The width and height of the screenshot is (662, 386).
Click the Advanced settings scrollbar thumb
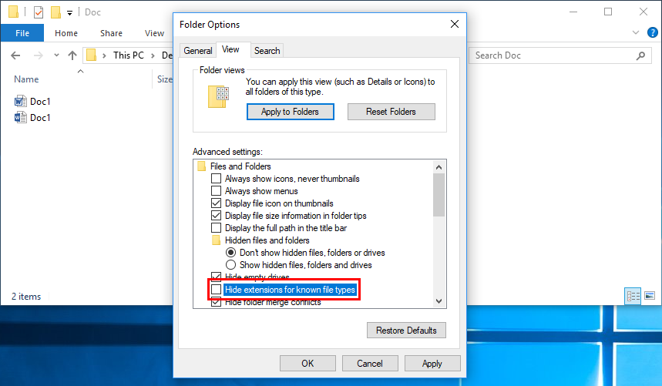[x=439, y=196]
